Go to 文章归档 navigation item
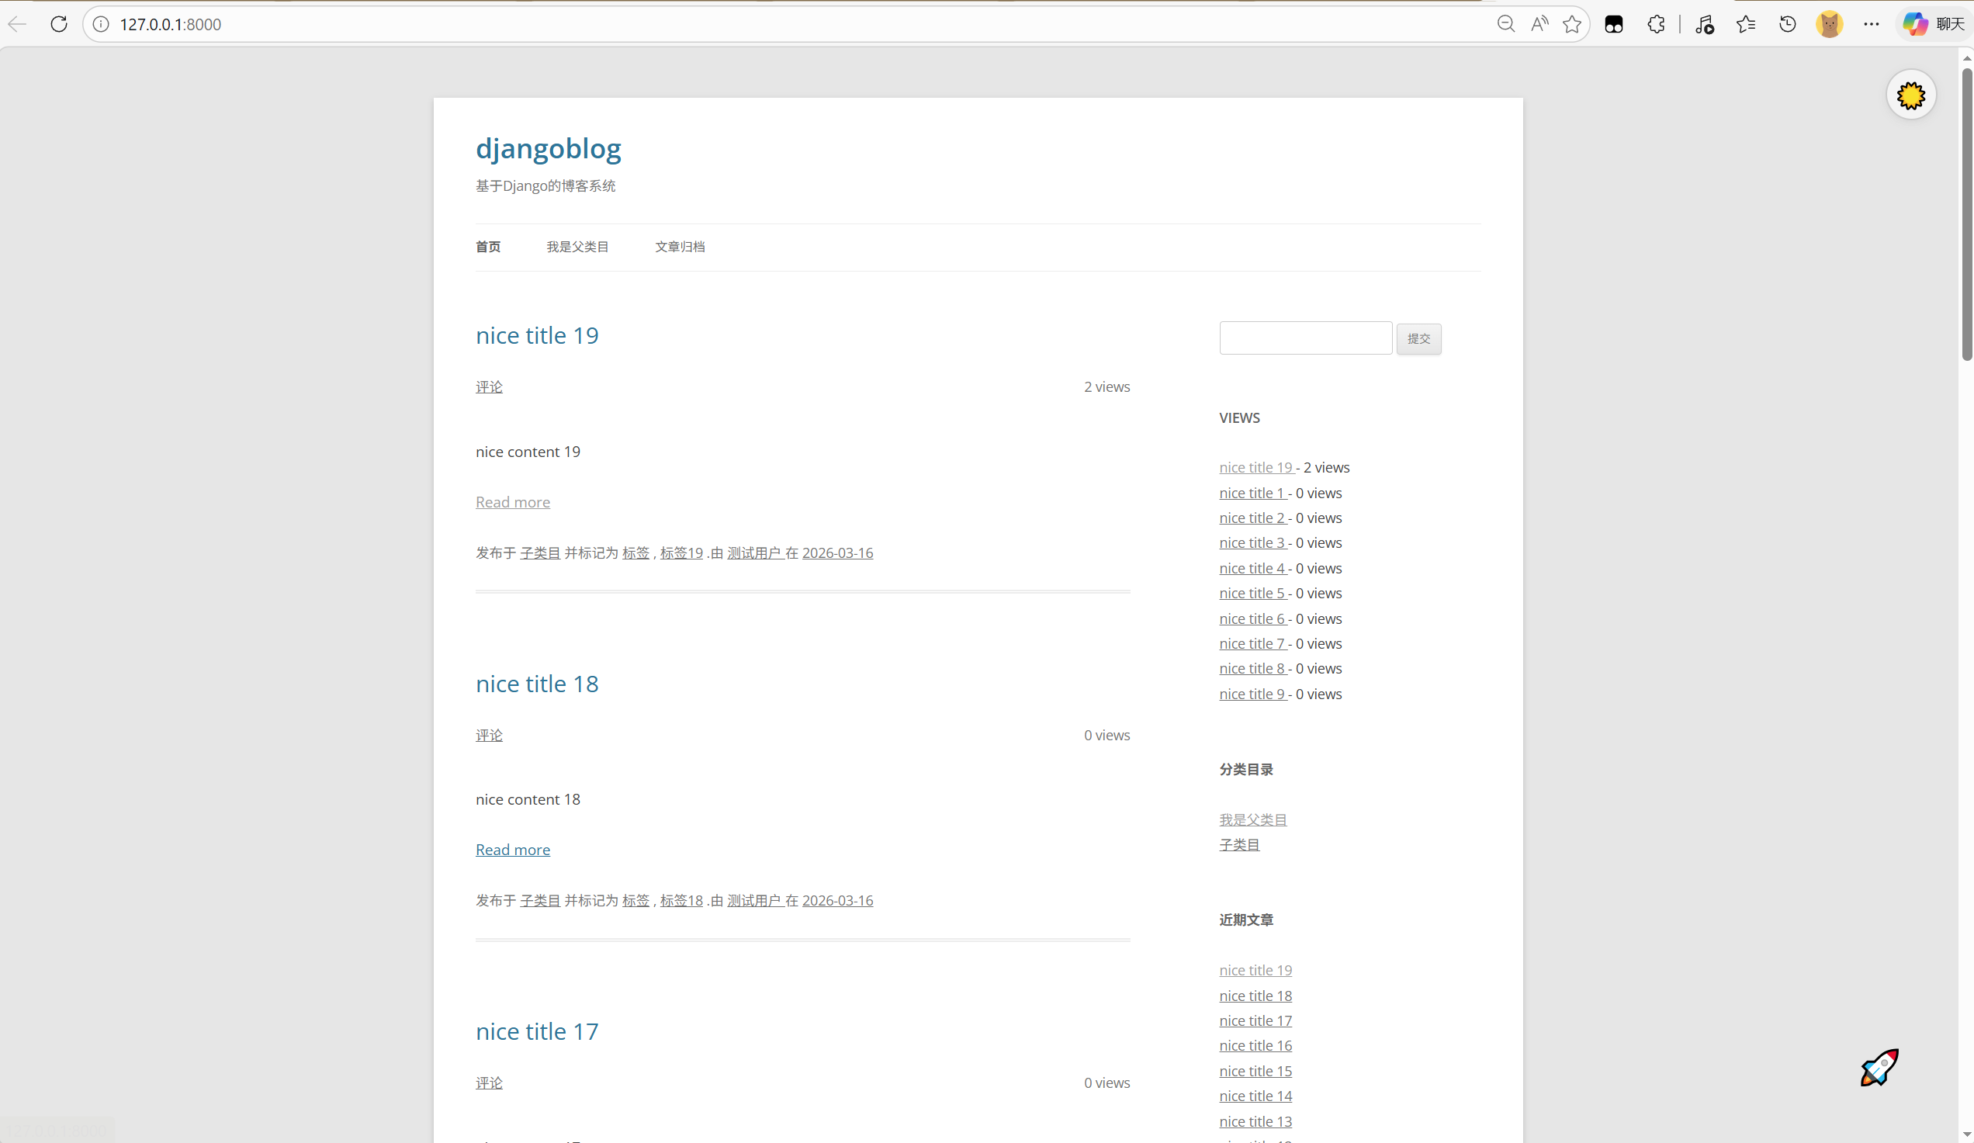 pos(680,247)
